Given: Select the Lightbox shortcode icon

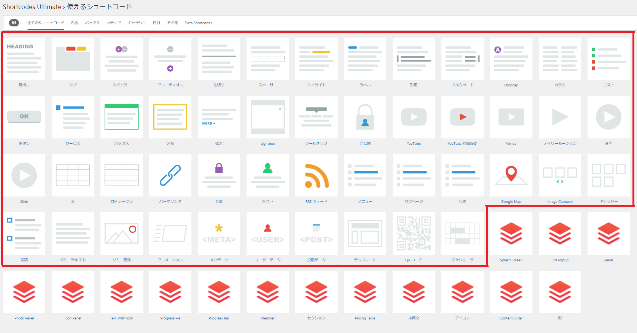Looking at the screenshot, I should [268, 117].
